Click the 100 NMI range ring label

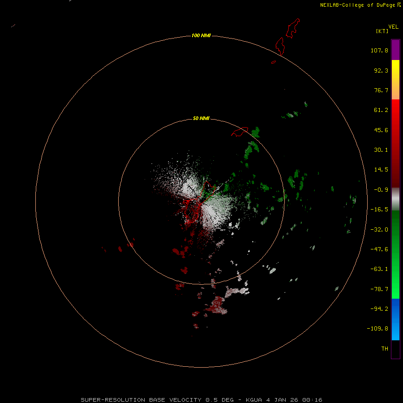(x=201, y=35)
